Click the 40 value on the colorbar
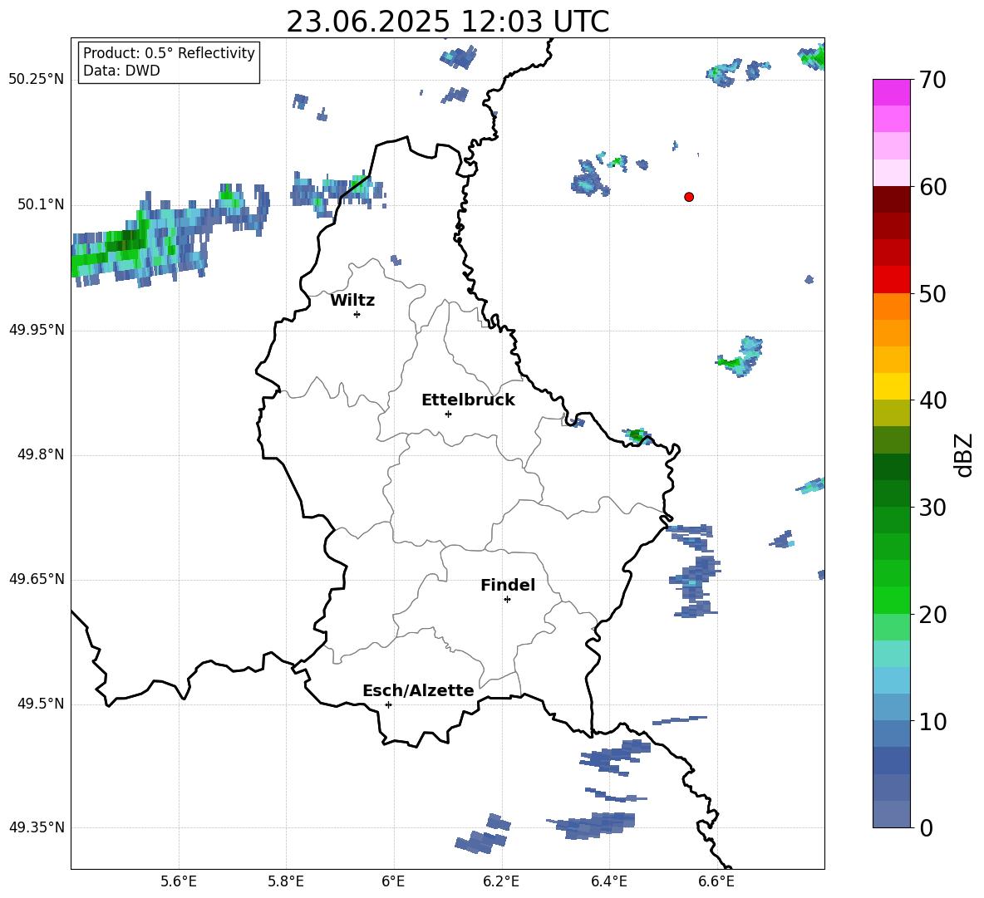Viewport: 984px width, 898px height. tap(932, 400)
